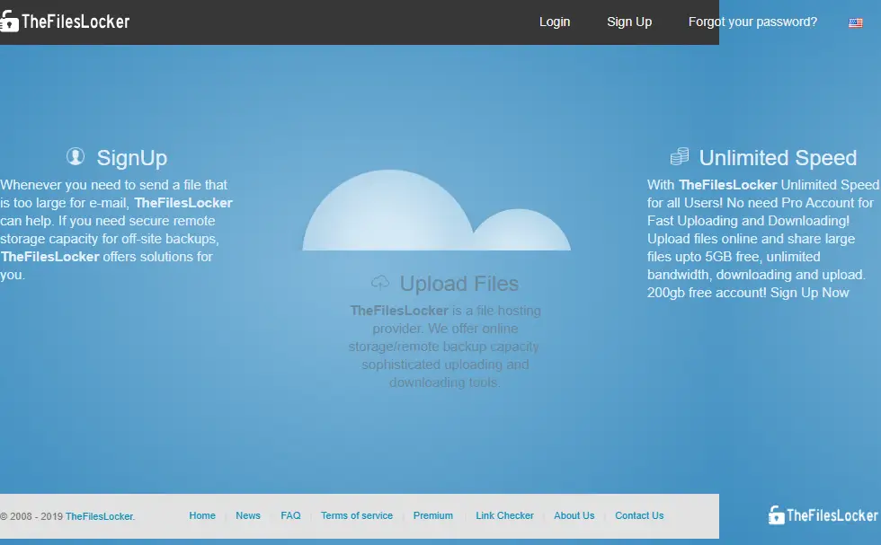Screen dimensions: 881x545
Task: Click the '© 2008 - 2019' copyright text
Action: [x=31, y=516]
